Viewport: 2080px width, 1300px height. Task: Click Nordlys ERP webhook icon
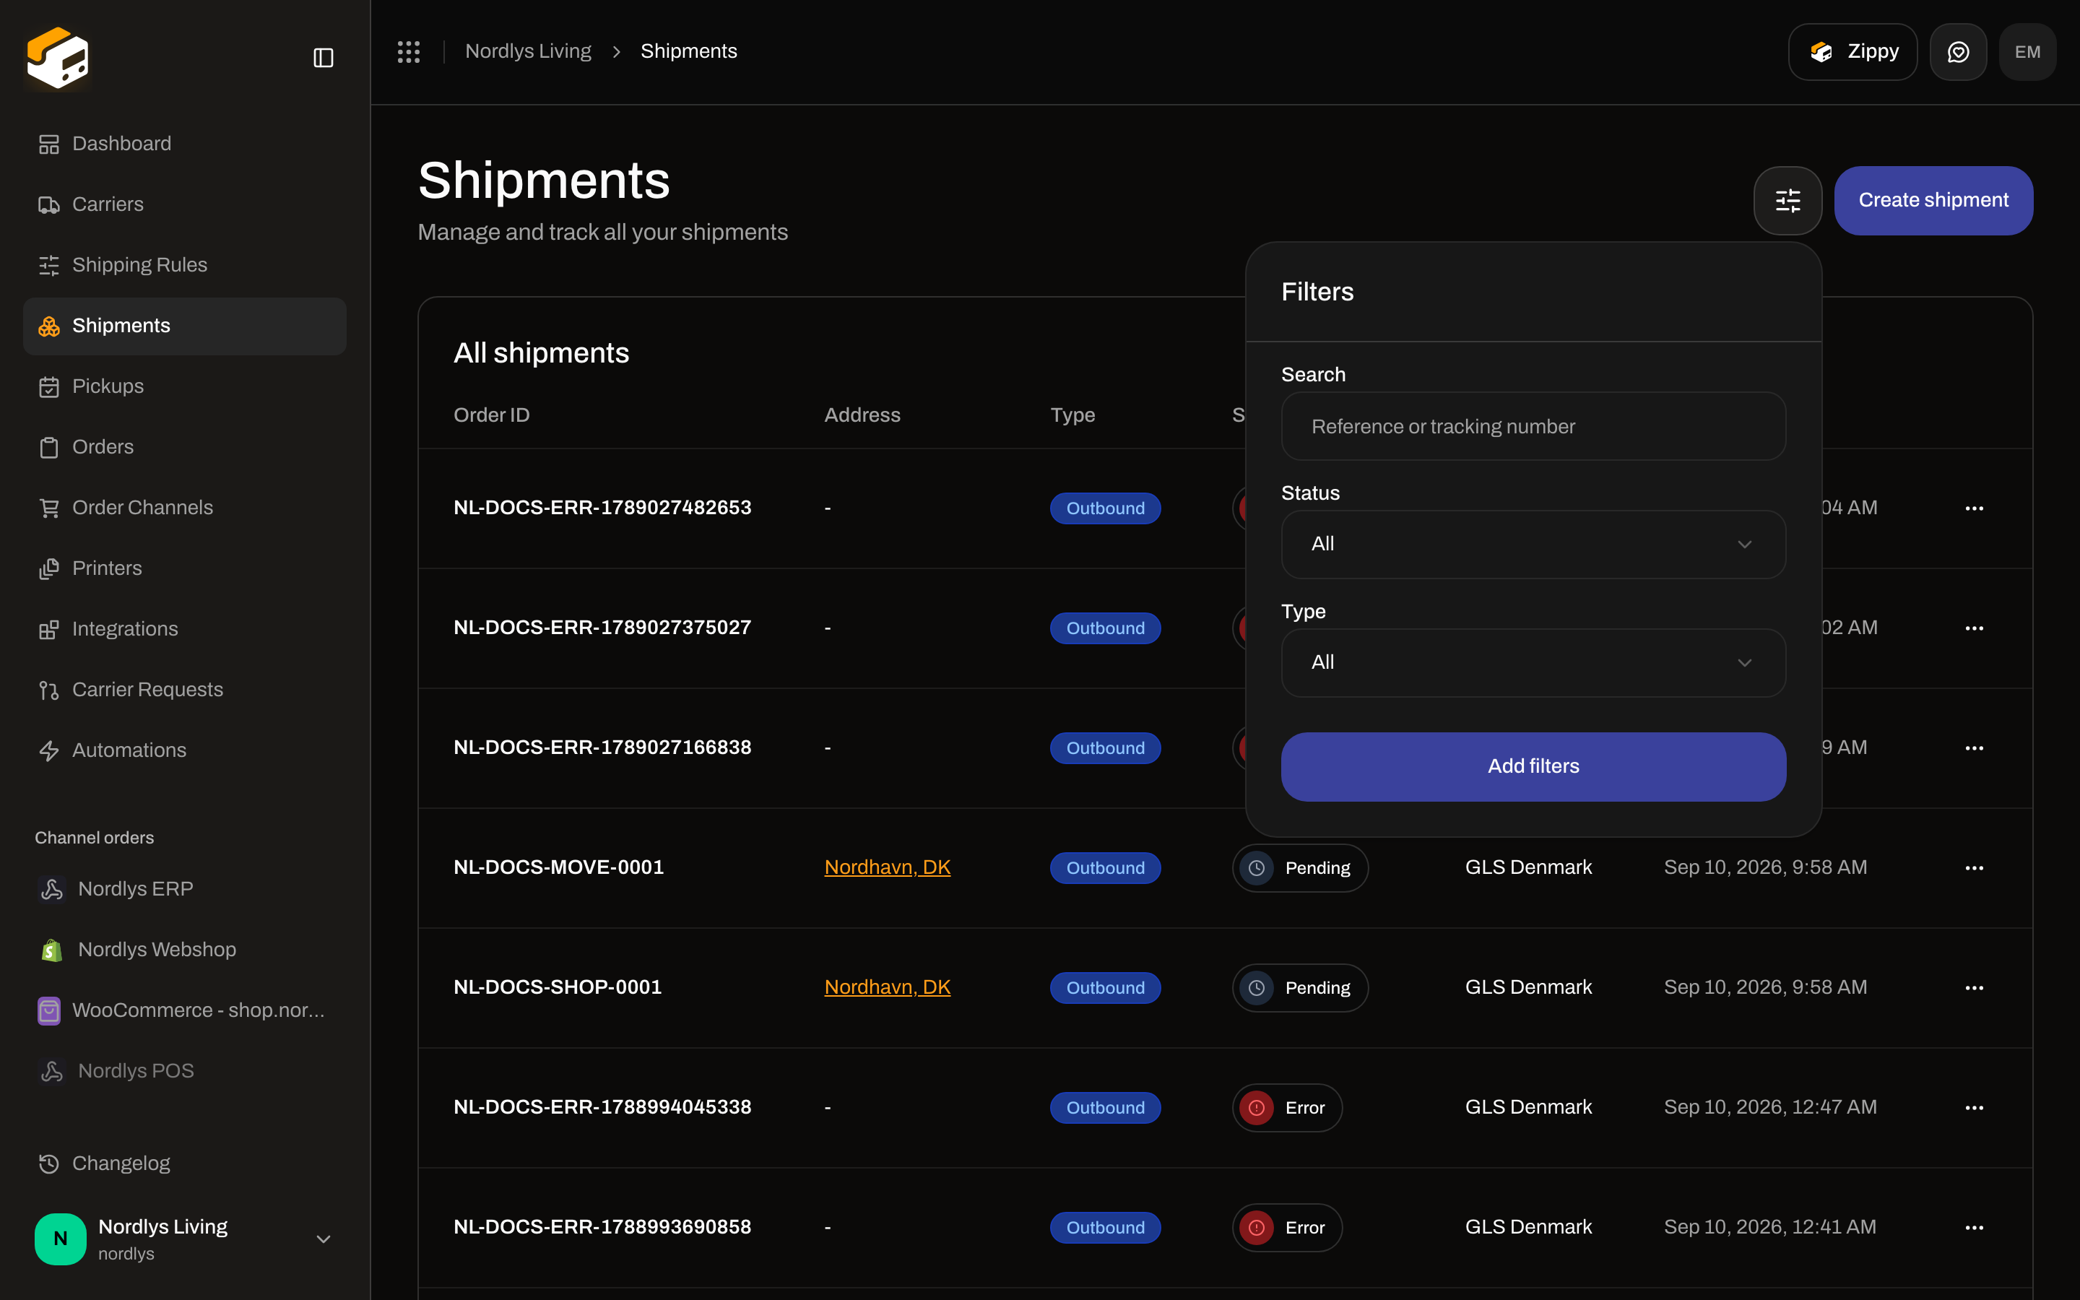pyautogui.click(x=51, y=889)
